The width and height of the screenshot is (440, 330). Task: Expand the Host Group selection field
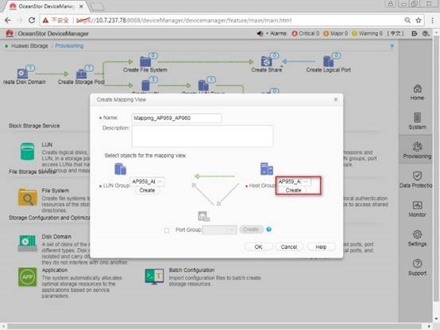coord(294,182)
